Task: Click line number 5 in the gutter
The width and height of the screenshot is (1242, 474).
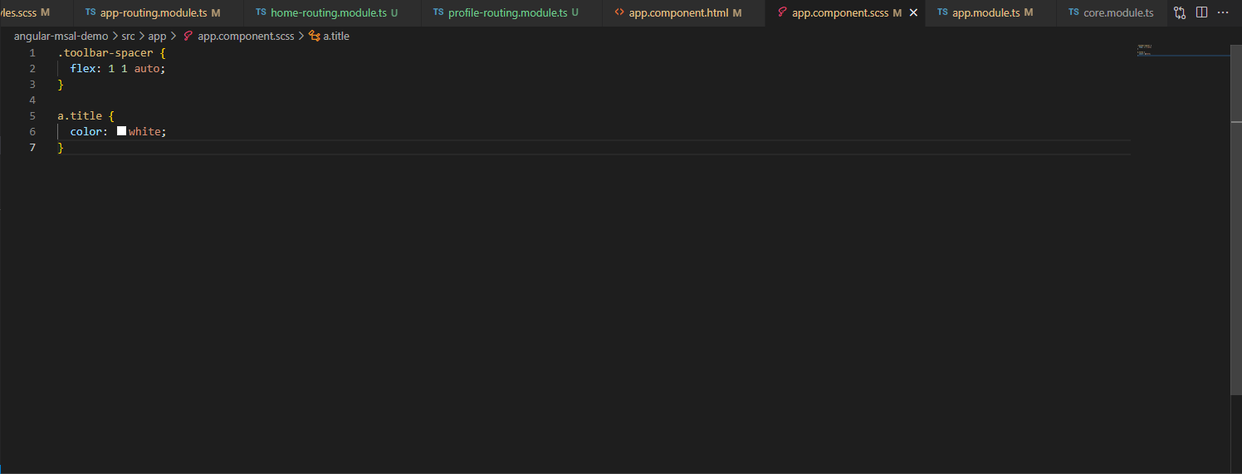Action: tap(32, 116)
